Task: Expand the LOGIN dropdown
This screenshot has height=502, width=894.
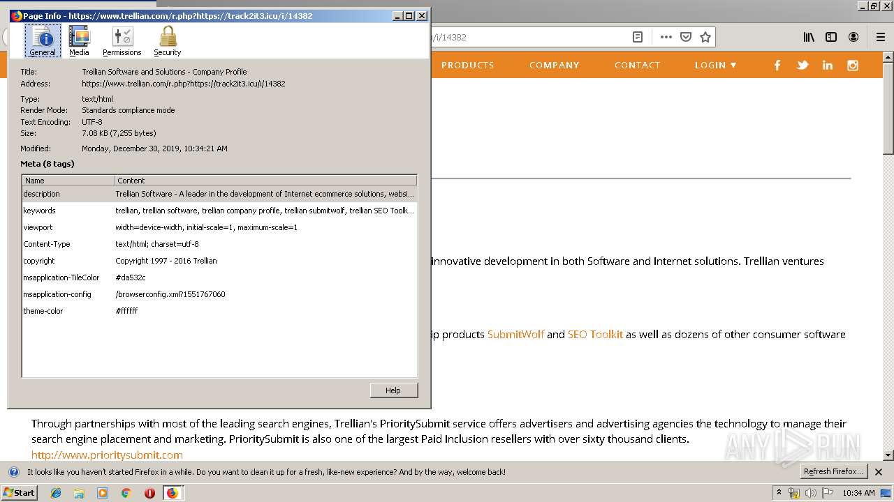Action: click(x=716, y=65)
